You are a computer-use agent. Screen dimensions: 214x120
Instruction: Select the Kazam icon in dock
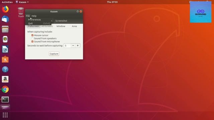coord(5,107)
